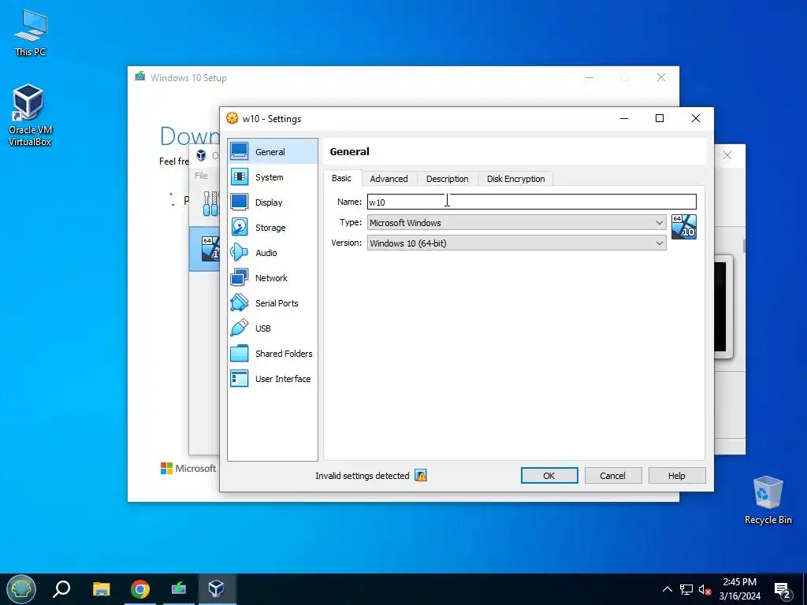
Task: Click VirtualBox Manager tools icon behind Settings
Action: 210,204
